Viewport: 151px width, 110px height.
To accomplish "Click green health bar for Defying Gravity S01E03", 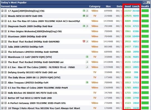I will (x=145, y=72).
